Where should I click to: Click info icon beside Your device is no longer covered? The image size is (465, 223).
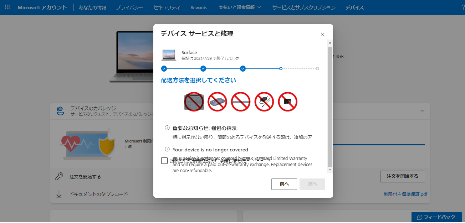[x=167, y=149]
